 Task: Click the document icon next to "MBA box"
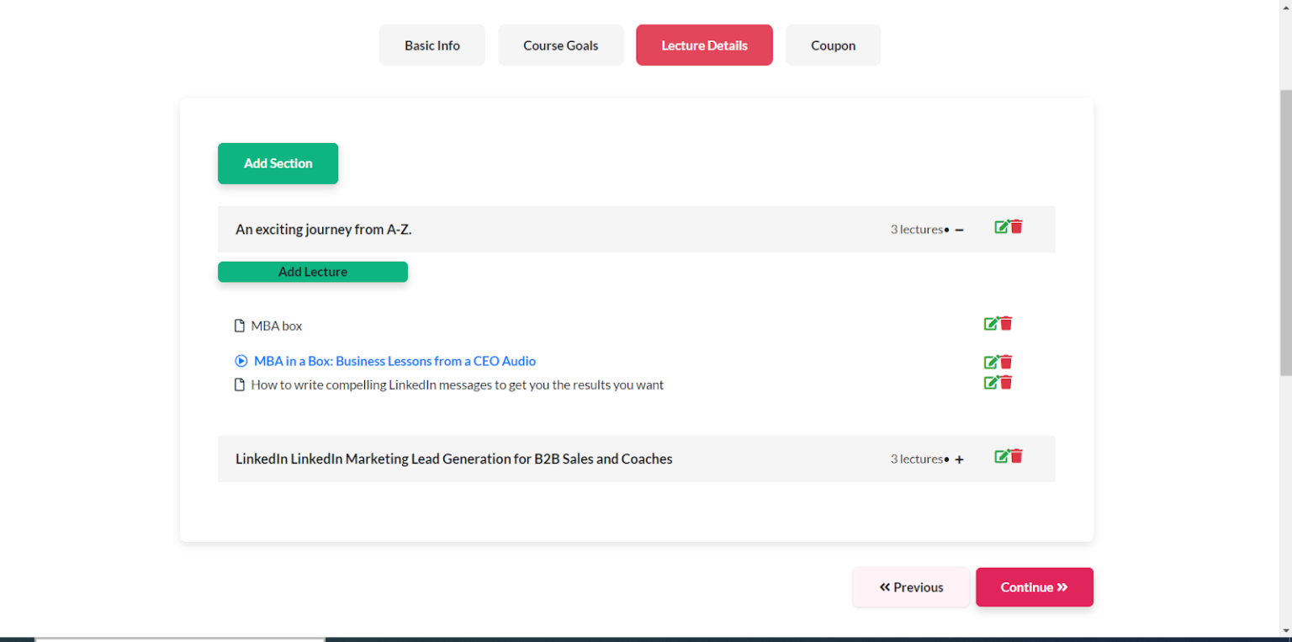238,325
